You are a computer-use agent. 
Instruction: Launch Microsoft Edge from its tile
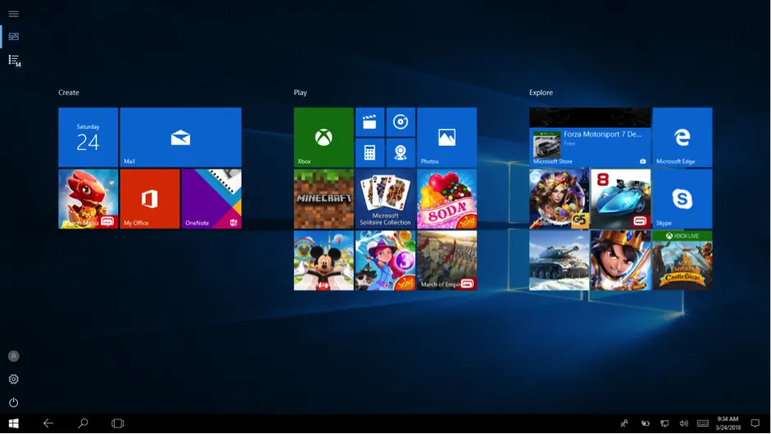click(x=682, y=137)
